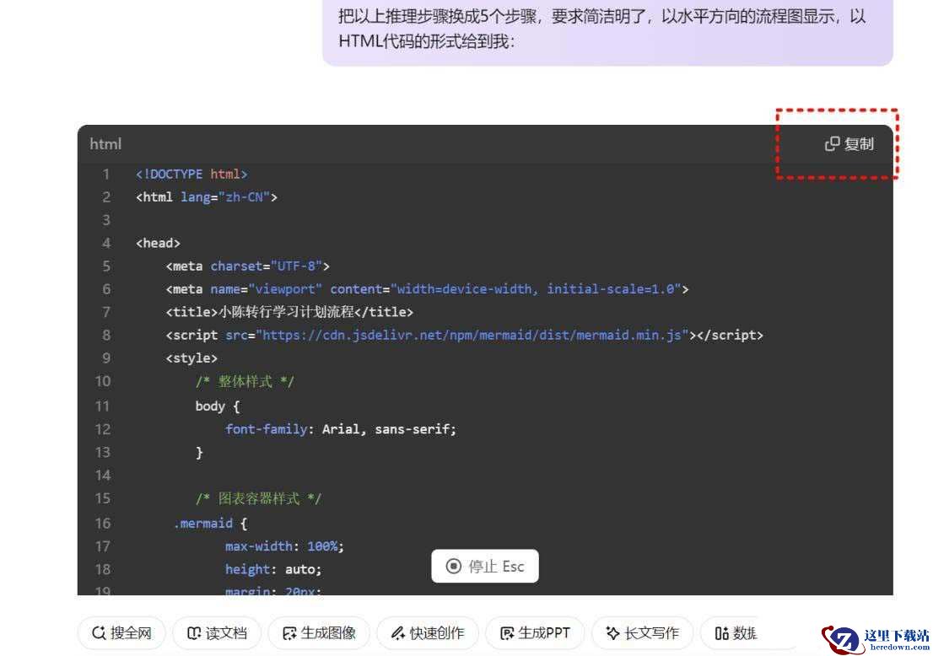Select the 搜全网 web search chip
Viewport: 933px width, 656px height.
121,632
